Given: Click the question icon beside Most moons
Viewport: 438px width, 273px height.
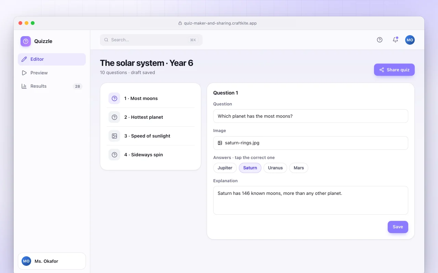Looking at the screenshot, I should tap(114, 98).
